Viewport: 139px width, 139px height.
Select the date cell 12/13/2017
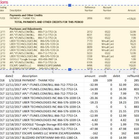13,116
